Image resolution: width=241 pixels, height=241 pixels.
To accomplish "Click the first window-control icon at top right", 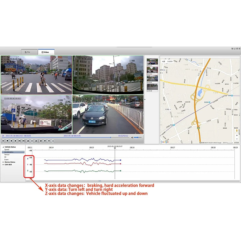I will pyautogui.click(x=232, y=49).
